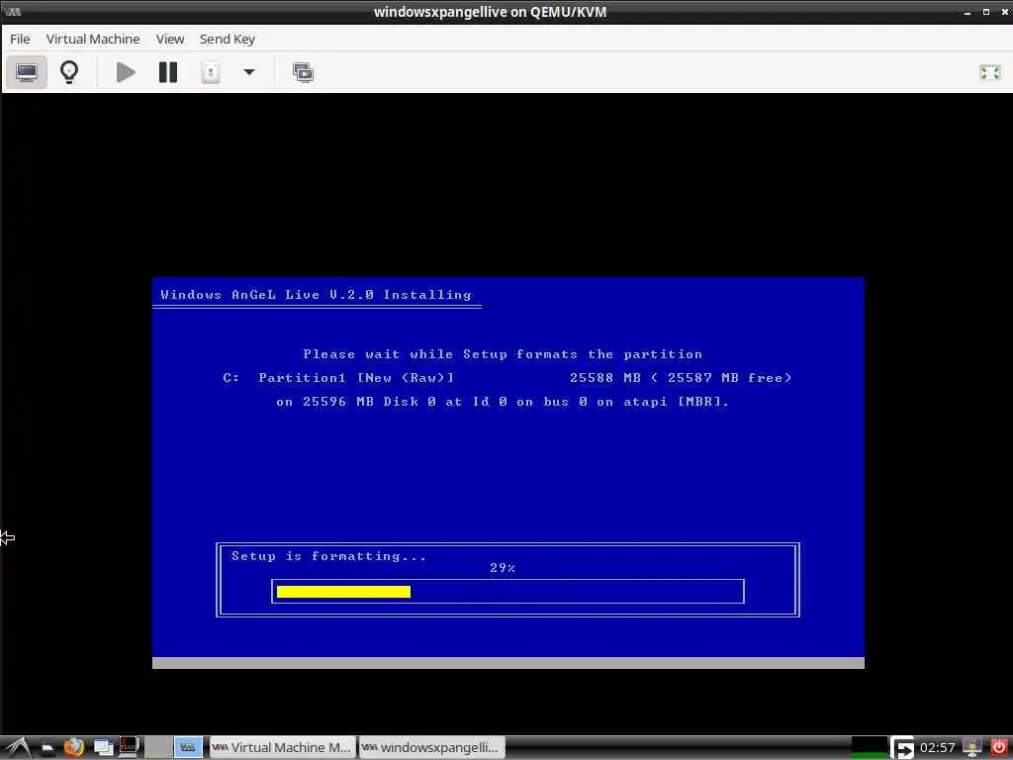
Task: Open the network monitor tray icon
Action: (971, 748)
